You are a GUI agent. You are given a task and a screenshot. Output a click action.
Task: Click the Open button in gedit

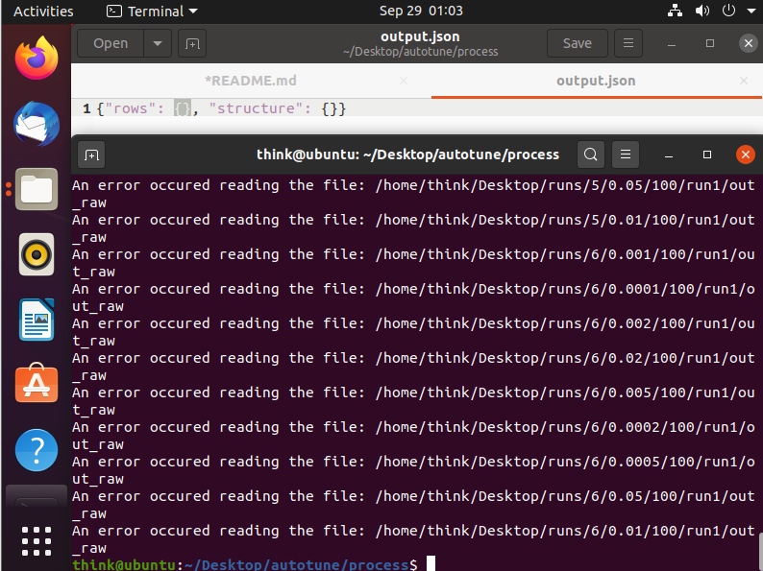click(111, 44)
